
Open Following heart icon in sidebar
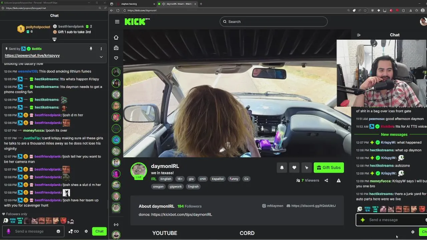(x=116, y=58)
